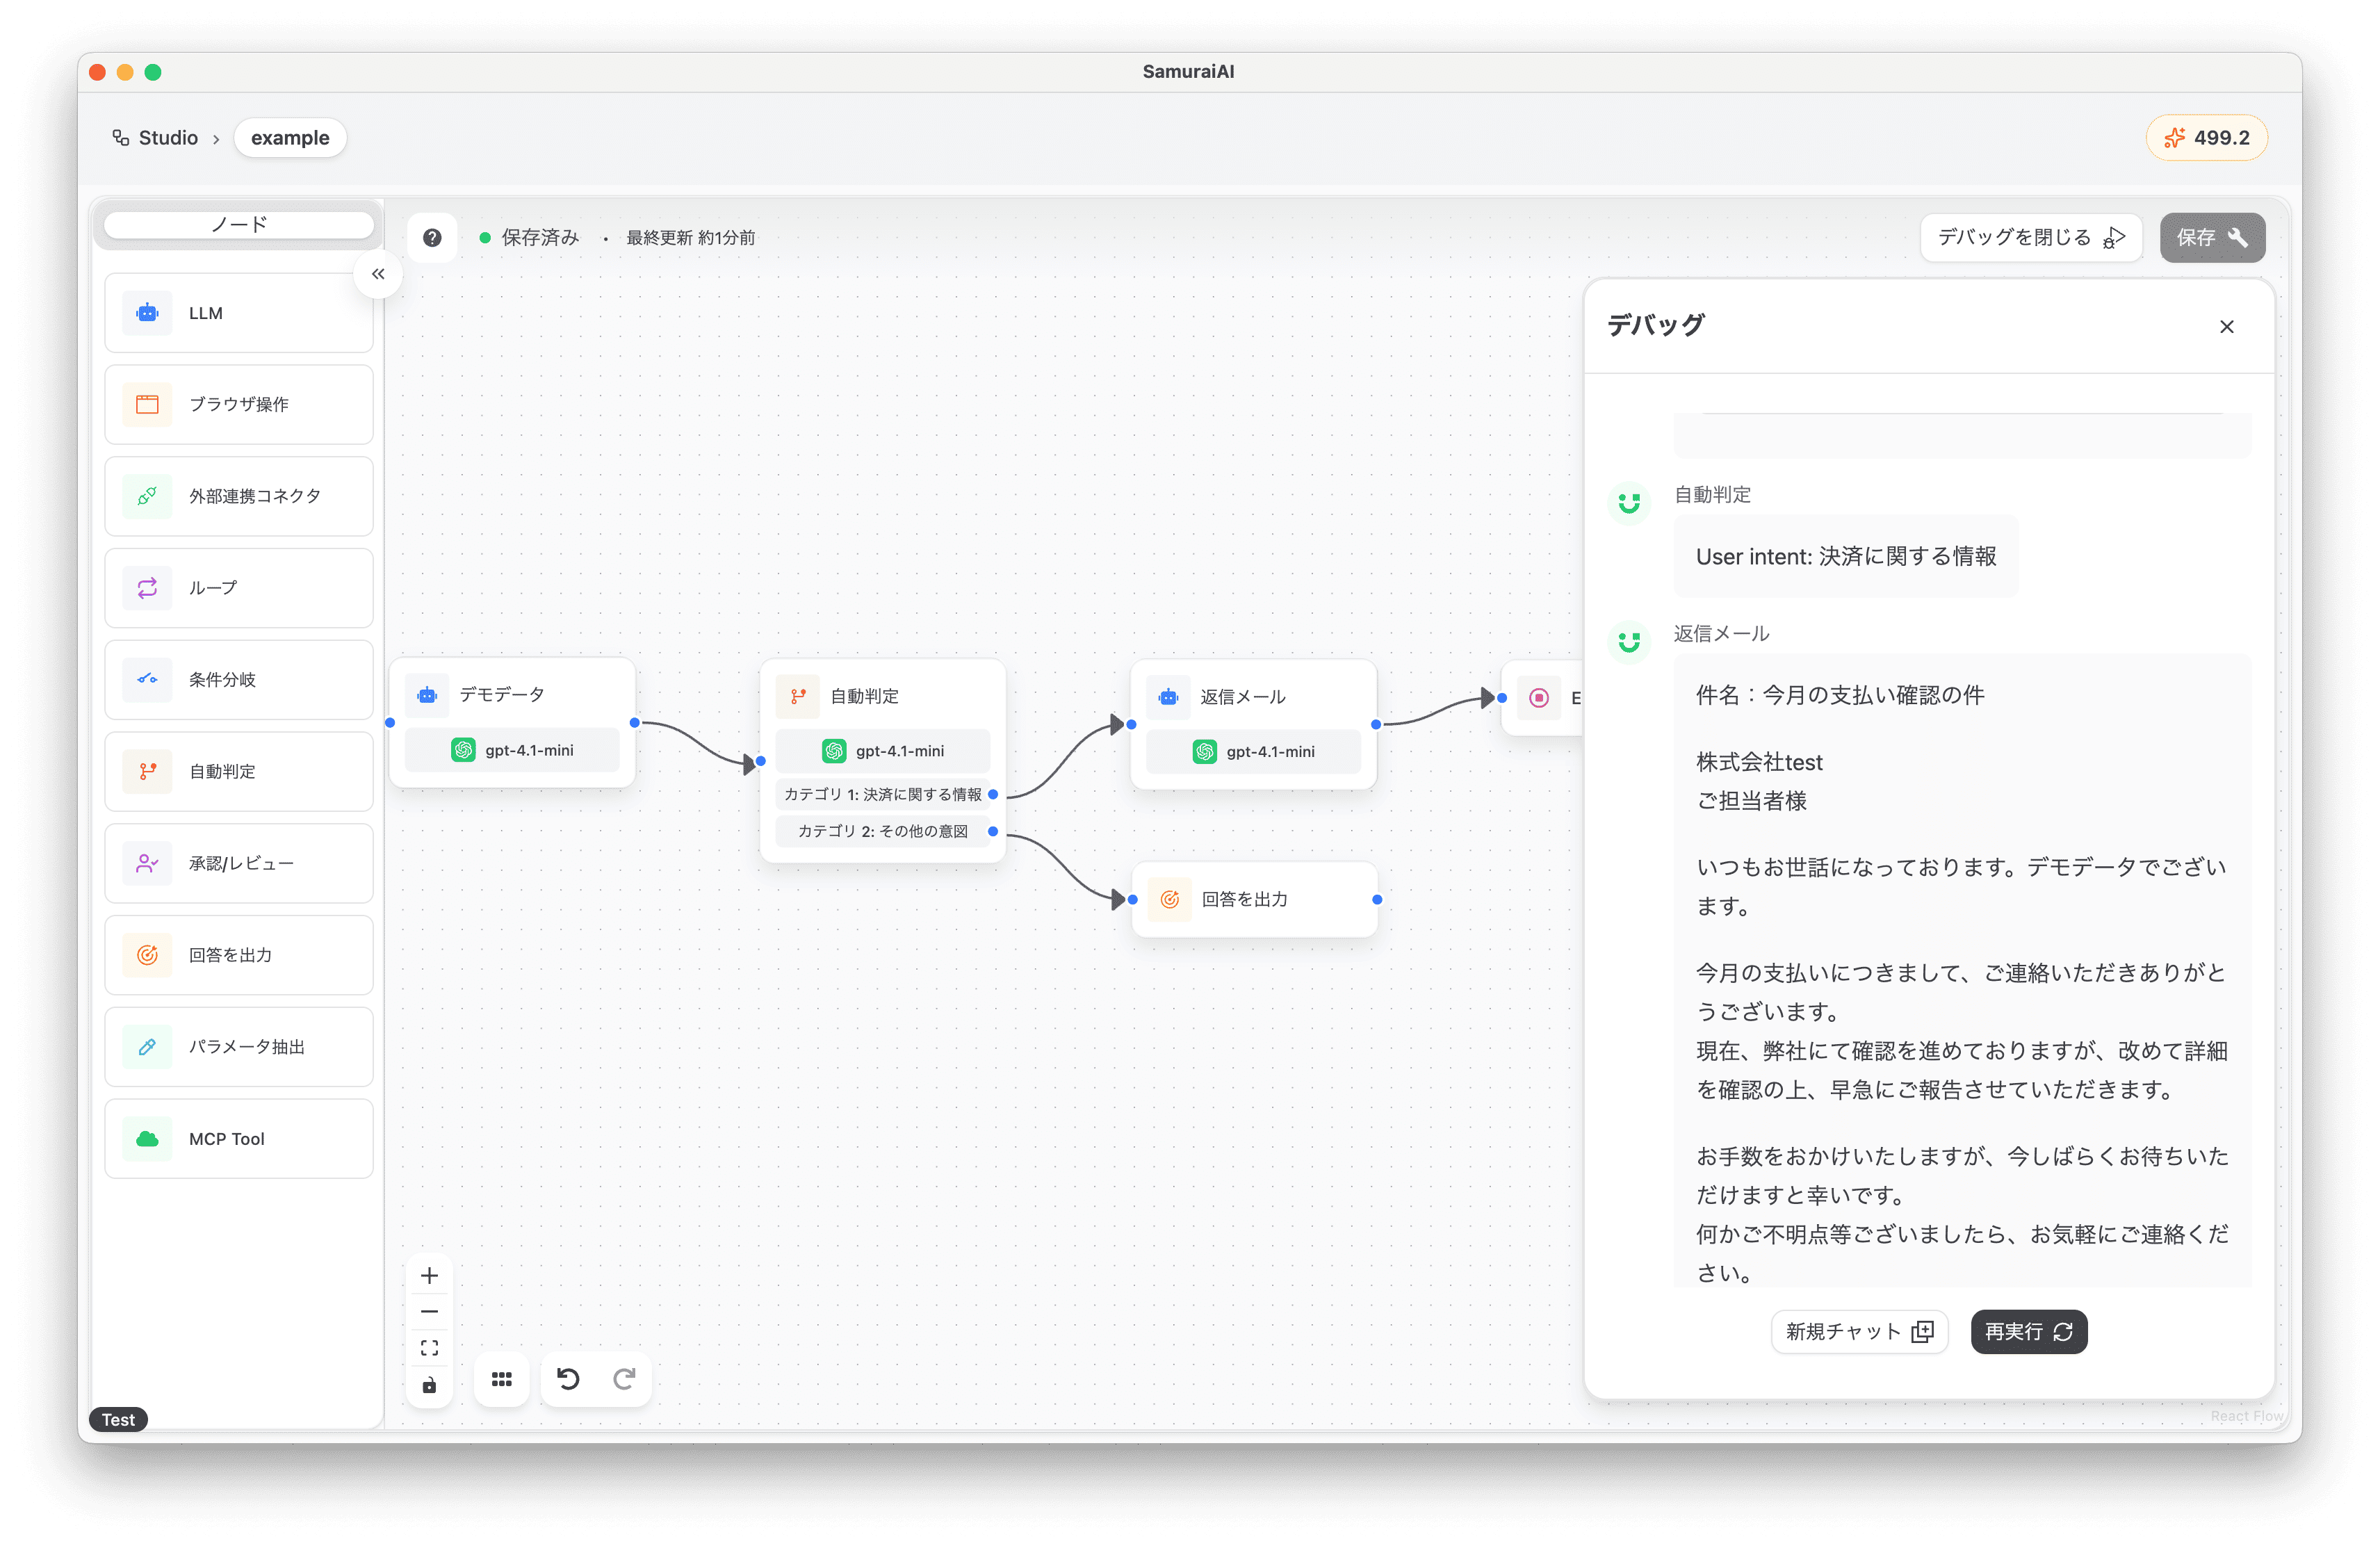Fit the canvas view to screen
The image size is (2380, 1546).
[429, 1348]
